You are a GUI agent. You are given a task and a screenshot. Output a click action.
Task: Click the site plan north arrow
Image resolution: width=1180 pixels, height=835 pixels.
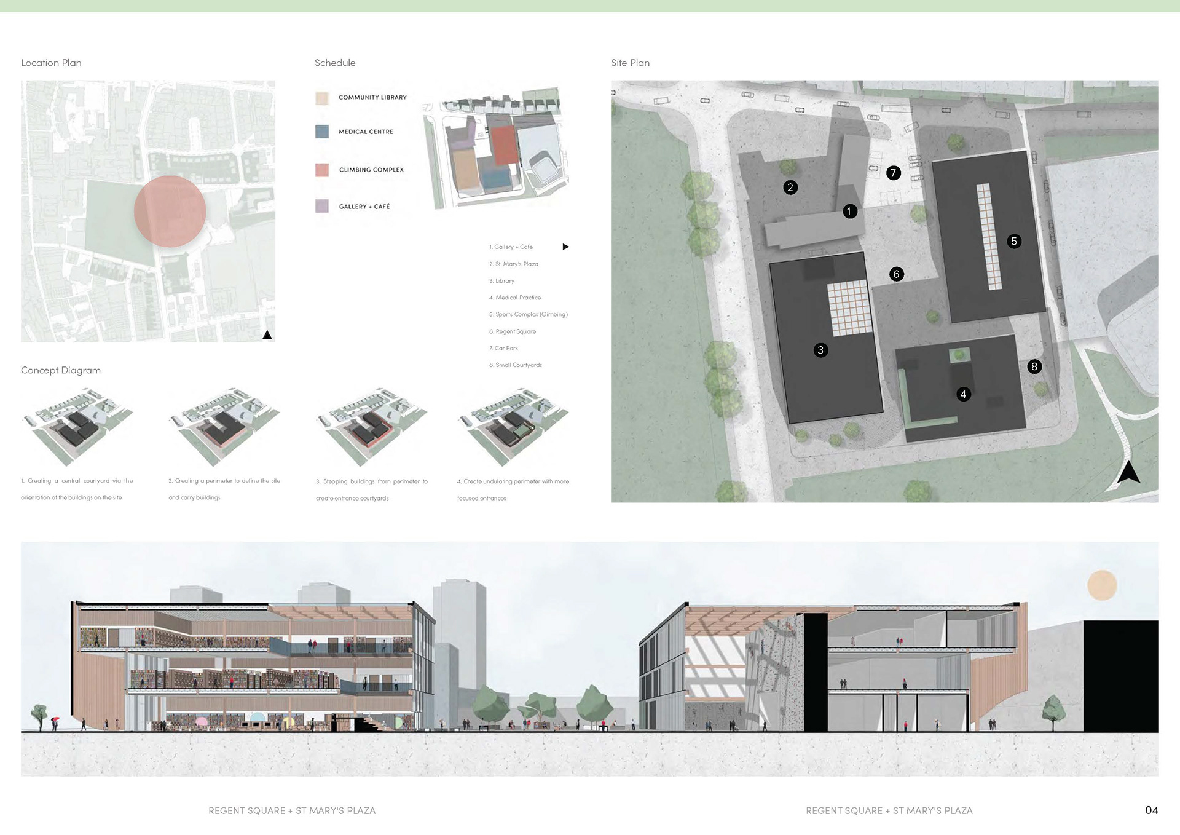(x=1128, y=472)
